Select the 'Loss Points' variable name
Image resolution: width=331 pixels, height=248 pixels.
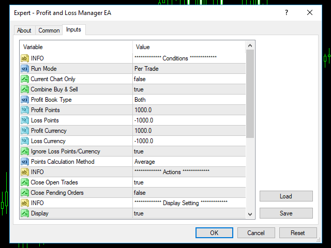(x=45, y=120)
